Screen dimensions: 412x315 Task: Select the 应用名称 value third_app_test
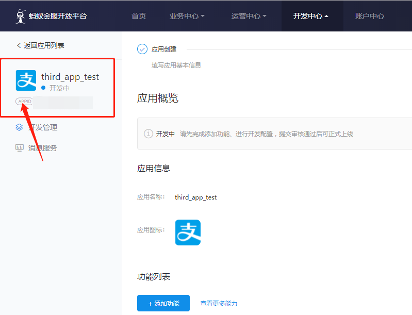coord(195,197)
